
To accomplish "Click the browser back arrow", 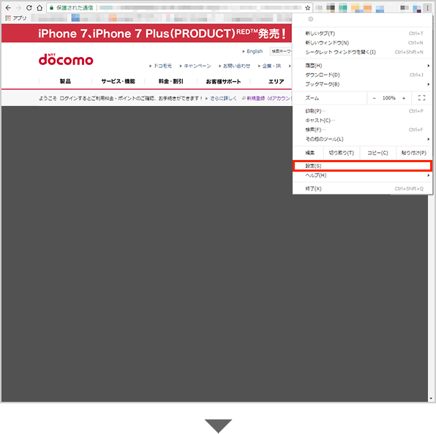I will click(8, 8).
